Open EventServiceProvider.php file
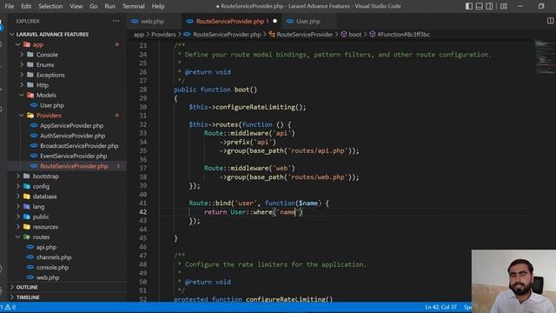The image size is (556, 313). pos(73,156)
